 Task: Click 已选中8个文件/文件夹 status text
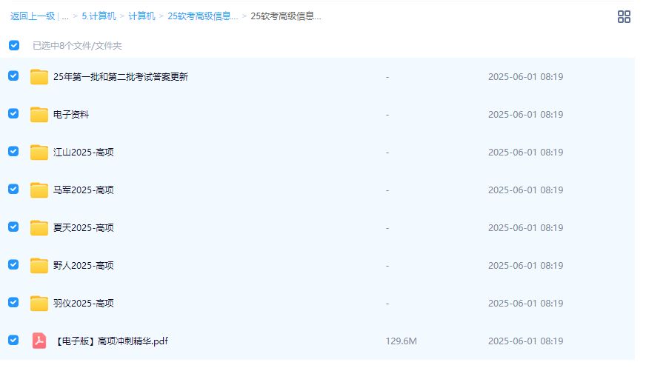pos(78,46)
